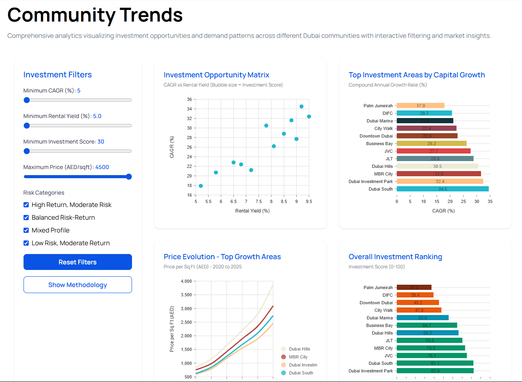
Task: Adjust the Minimum Rental Yield slider
Action: pyautogui.click(x=27, y=126)
